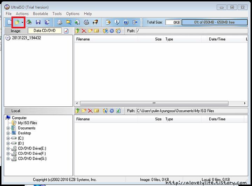Click the checkmark page icon beside Data CD/DVD
The width and height of the screenshot is (252, 186).
click(66, 31)
